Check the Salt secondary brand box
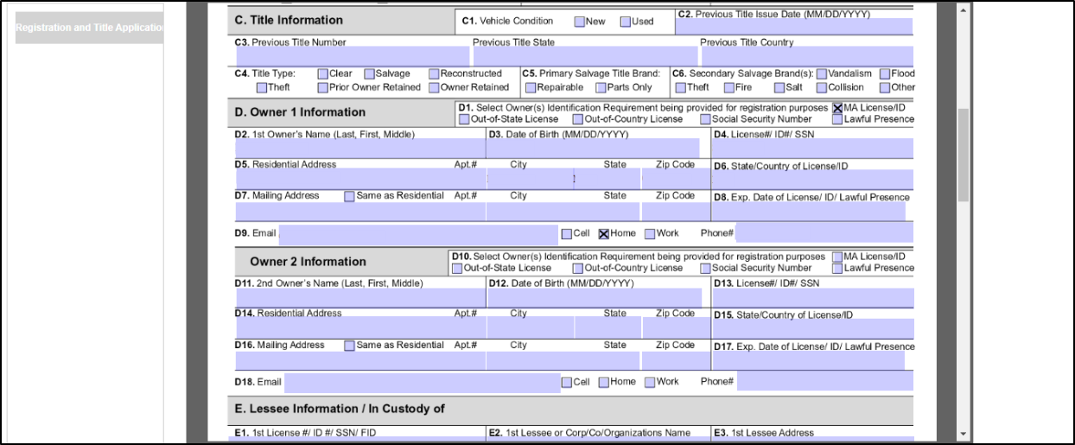1075x445 pixels. tap(779, 87)
